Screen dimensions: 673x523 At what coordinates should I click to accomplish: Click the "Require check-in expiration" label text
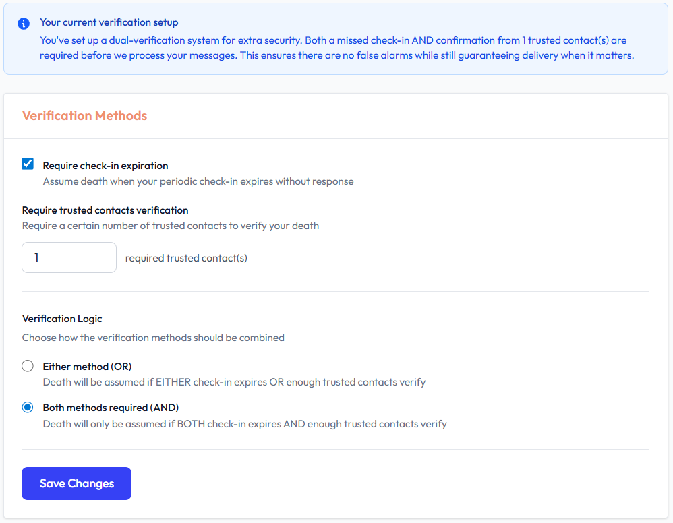pos(105,166)
